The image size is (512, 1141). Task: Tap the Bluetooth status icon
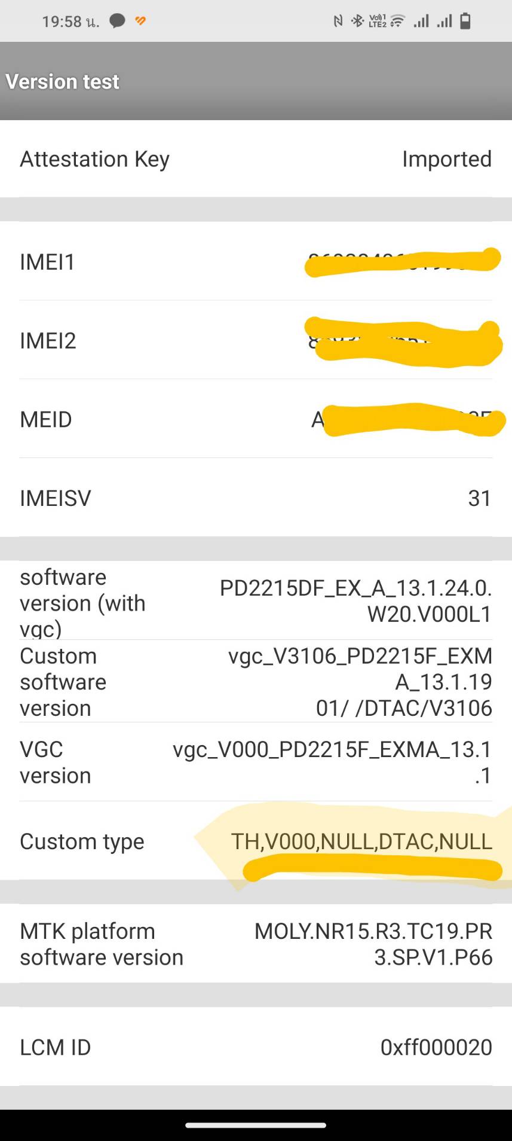click(357, 22)
